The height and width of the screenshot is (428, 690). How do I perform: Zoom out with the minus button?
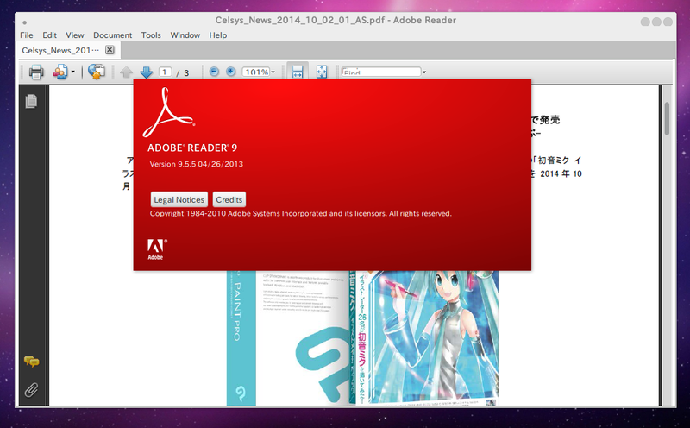pyautogui.click(x=214, y=72)
